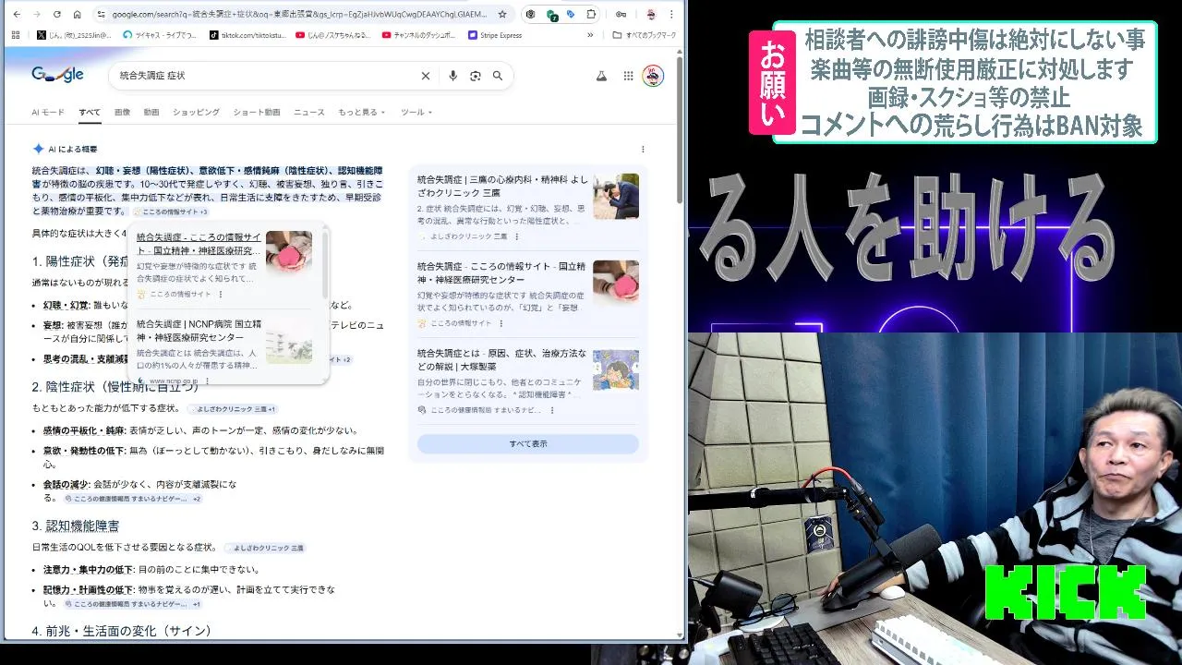Switch to the ニュース tab
1182x665 pixels.
[309, 112]
